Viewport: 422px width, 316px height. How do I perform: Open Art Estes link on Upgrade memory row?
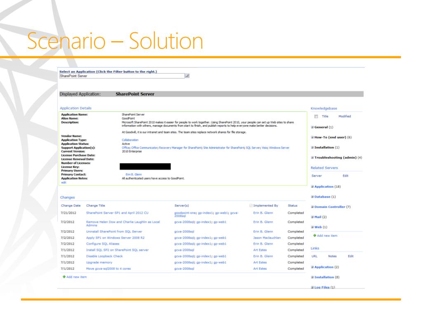260,263
